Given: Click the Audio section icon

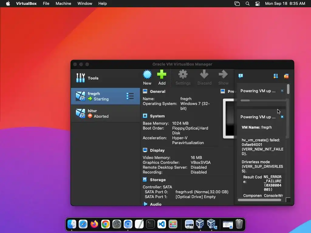Looking at the screenshot, I should click(x=145, y=204).
